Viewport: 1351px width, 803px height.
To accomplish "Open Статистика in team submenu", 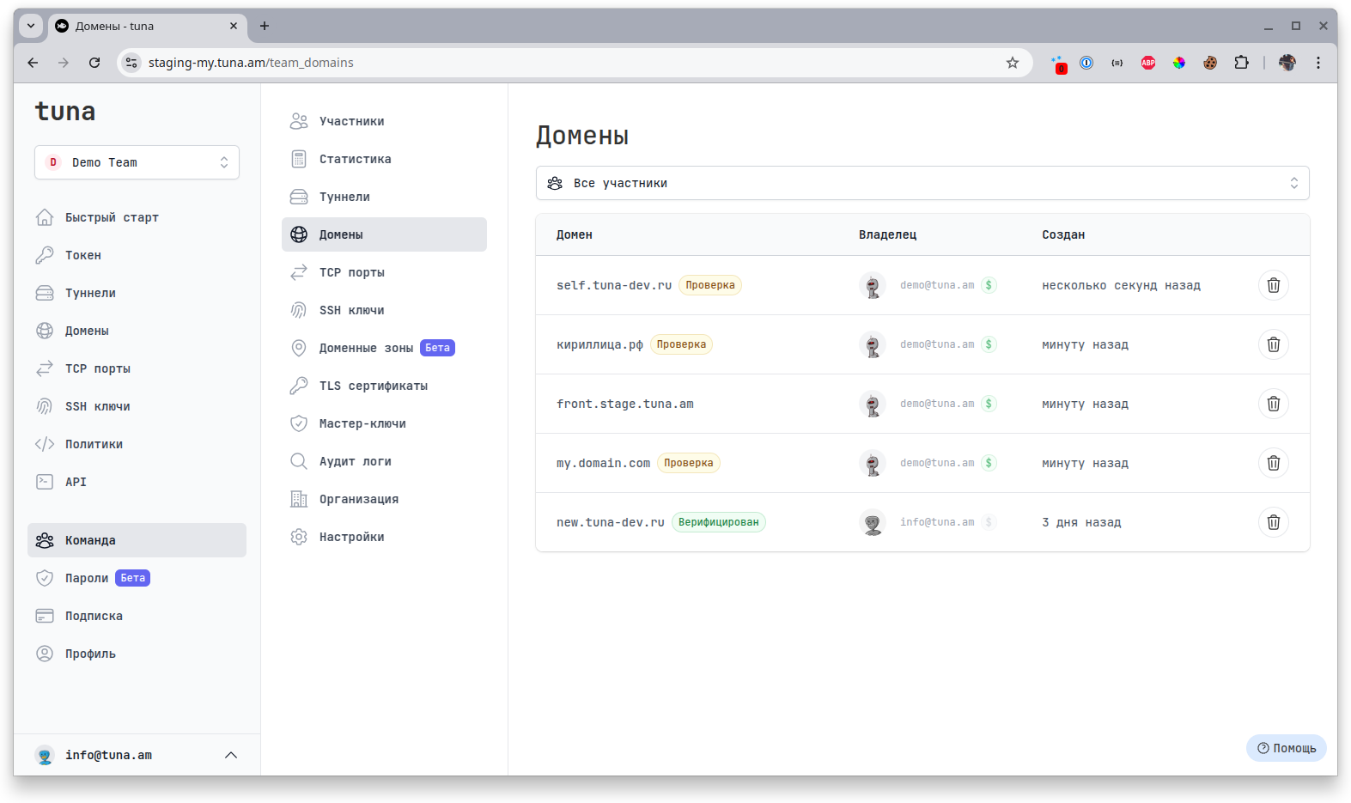I will tap(384, 159).
